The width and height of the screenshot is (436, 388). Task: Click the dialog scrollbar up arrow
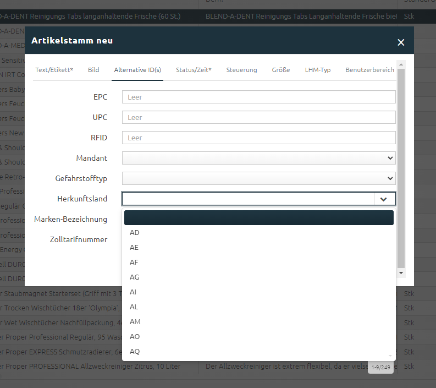point(401,64)
